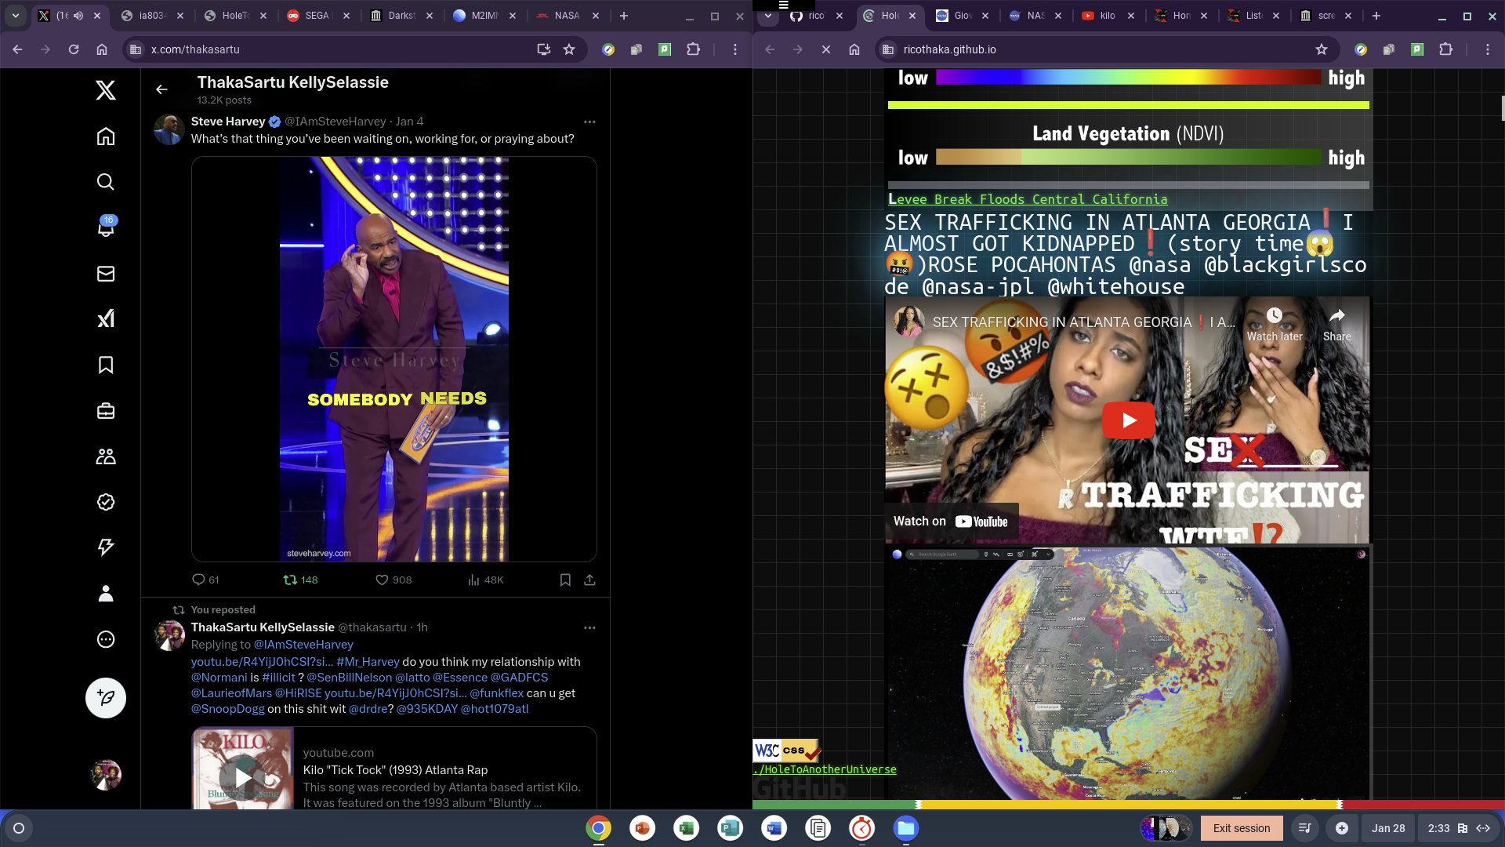Screen dimensions: 1505x847
Task: Switch to M2IMN tab in left window
Action: point(484,16)
